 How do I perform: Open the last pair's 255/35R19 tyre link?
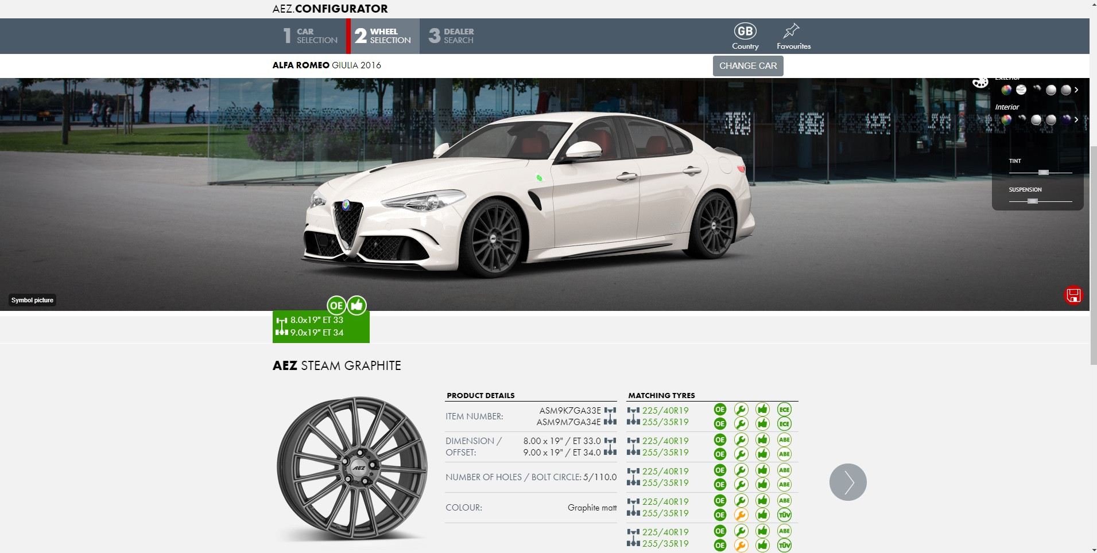(x=665, y=544)
